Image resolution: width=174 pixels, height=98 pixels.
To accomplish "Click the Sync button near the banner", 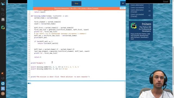I will [123, 8].
